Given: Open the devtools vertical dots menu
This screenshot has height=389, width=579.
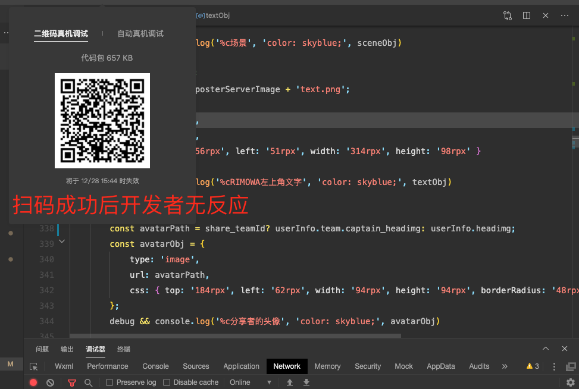Looking at the screenshot, I should click(554, 366).
